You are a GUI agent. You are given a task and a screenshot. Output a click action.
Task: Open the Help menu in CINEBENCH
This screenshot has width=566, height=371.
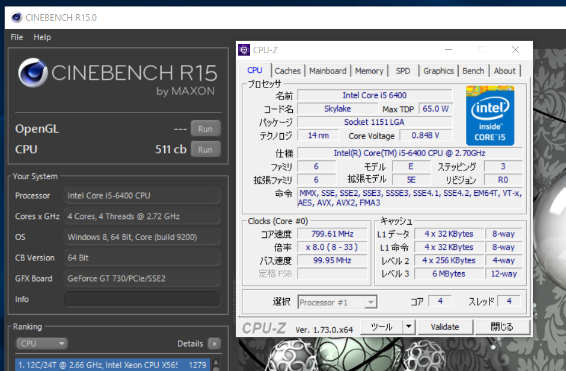tap(42, 37)
